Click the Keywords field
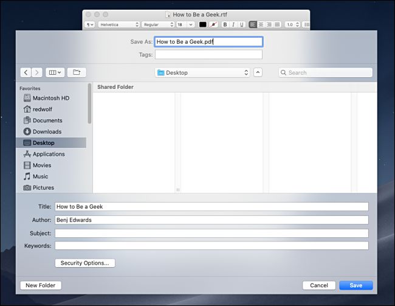Viewport: 395px width, 306px height. coord(211,246)
